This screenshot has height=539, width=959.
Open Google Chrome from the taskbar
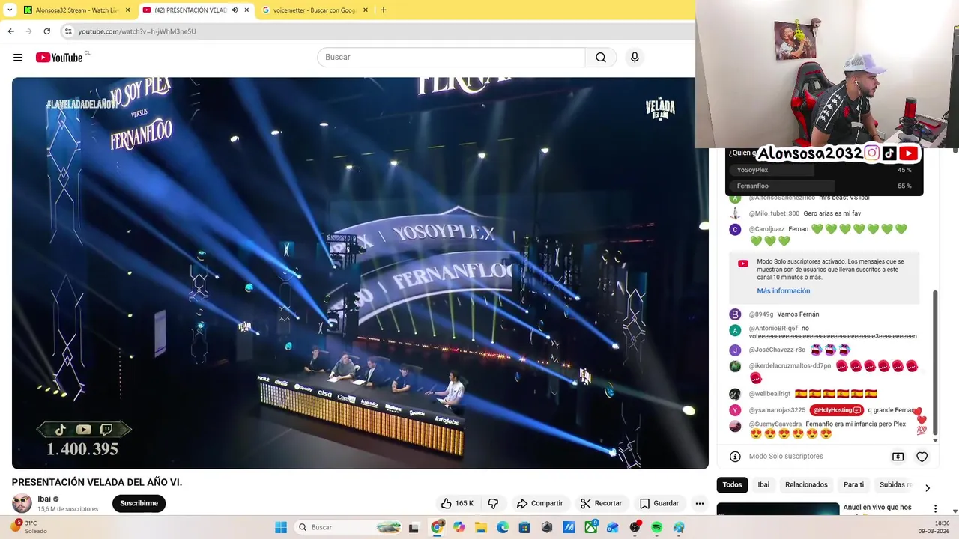tap(438, 528)
